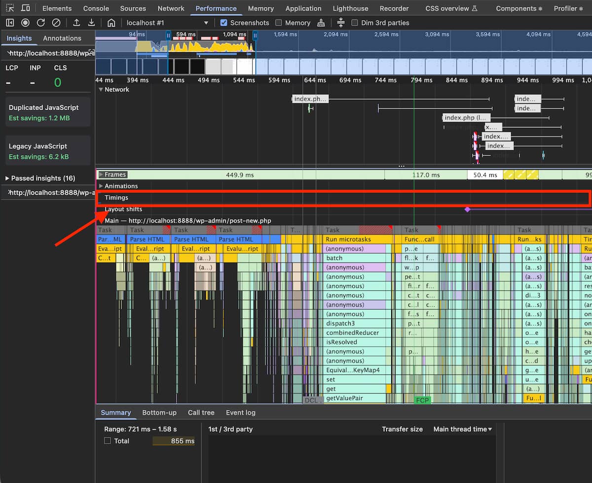This screenshot has width=592, height=483.
Task: Open the Lighthouse panel
Action: 350,8
